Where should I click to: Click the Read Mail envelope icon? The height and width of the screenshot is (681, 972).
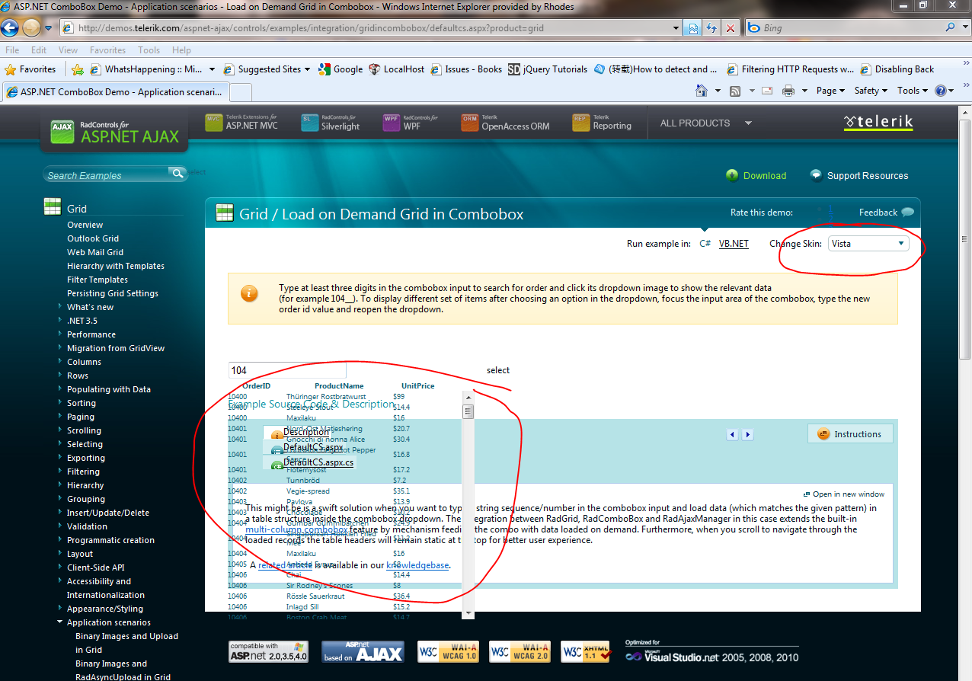(766, 91)
